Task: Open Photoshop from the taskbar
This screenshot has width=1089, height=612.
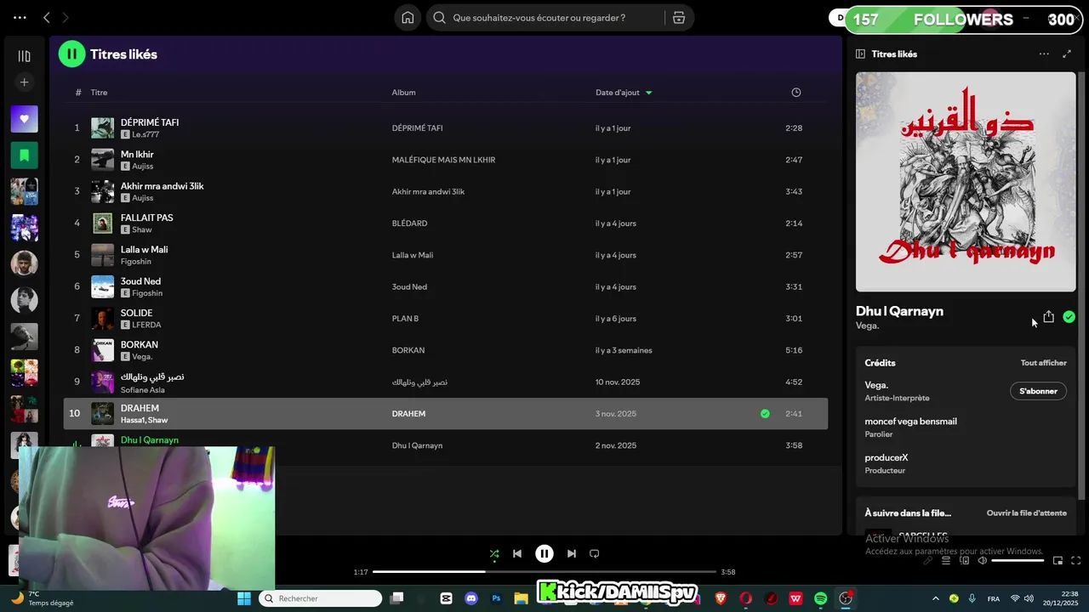Action: tap(496, 598)
